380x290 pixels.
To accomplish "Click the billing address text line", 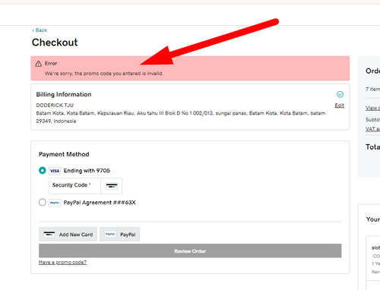I will [x=181, y=117].
